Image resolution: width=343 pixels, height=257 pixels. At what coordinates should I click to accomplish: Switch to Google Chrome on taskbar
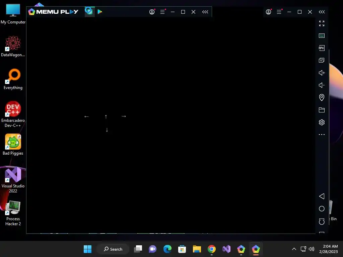tap(212, 249)
